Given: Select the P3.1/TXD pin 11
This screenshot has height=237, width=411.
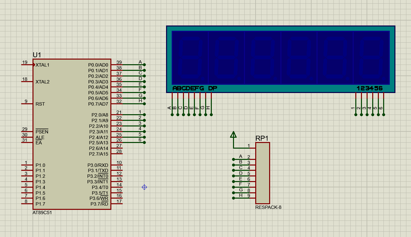Looking at the screenshot, I should point(117,170).
